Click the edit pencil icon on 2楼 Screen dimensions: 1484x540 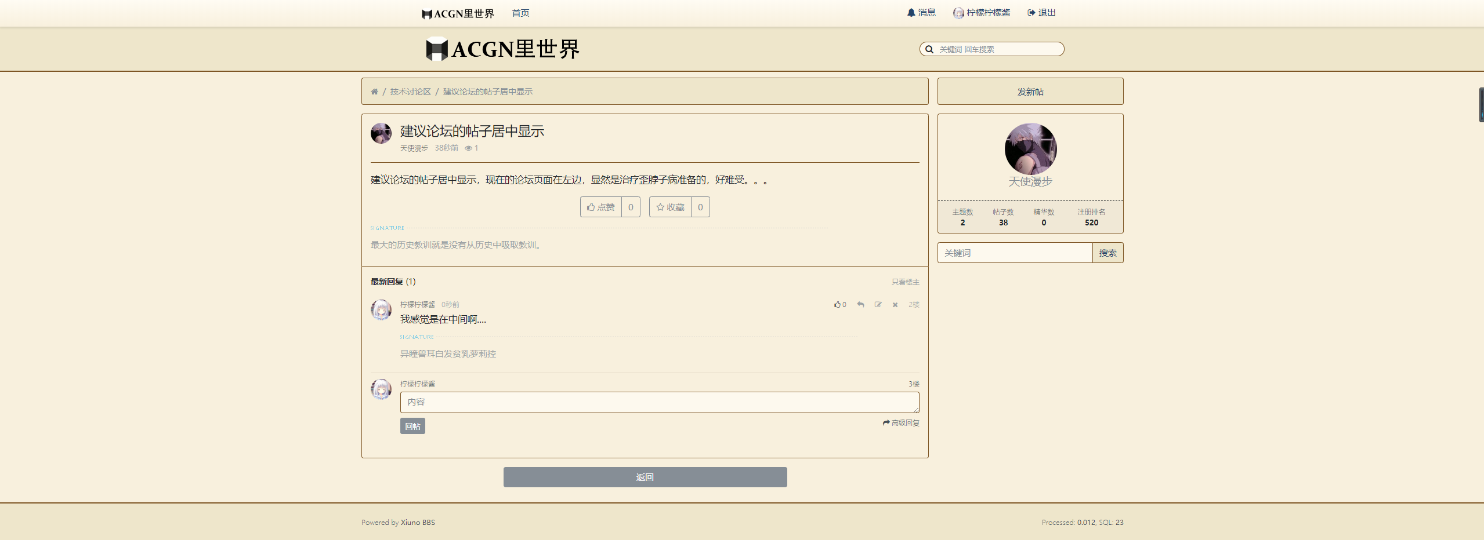pos(878,305)
